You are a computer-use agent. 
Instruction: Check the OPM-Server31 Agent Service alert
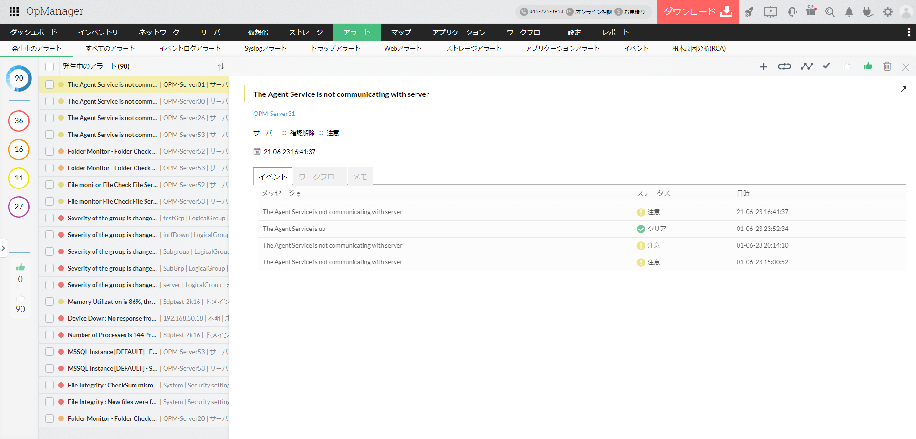pyautogui.click(x=50, y=84)
